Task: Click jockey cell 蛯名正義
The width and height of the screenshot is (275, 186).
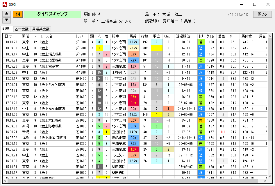Action: coord(119,138)
